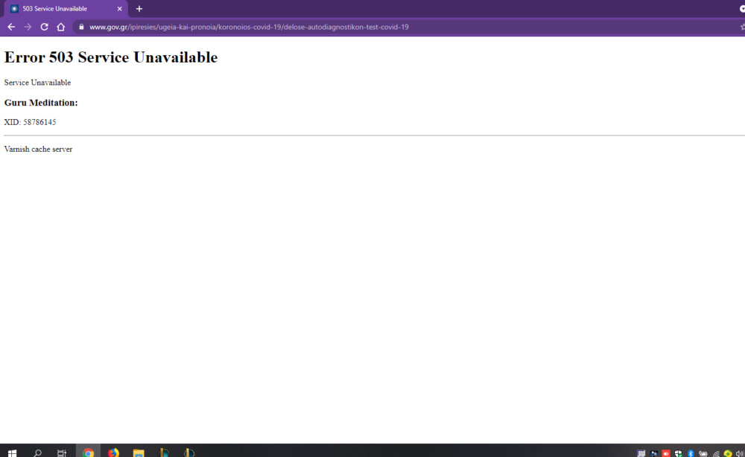
Task: Open the Wi-Fi network tray icon
Action: [716, 453]
